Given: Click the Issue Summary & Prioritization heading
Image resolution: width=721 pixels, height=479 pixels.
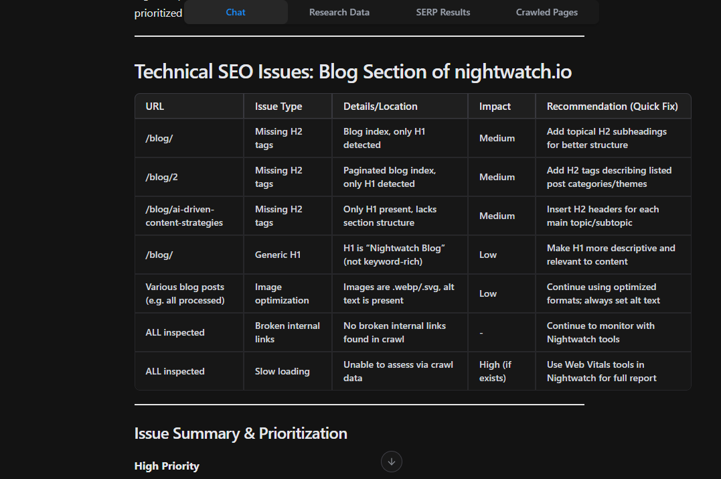Looking at the screenshot, I should 240,433.
